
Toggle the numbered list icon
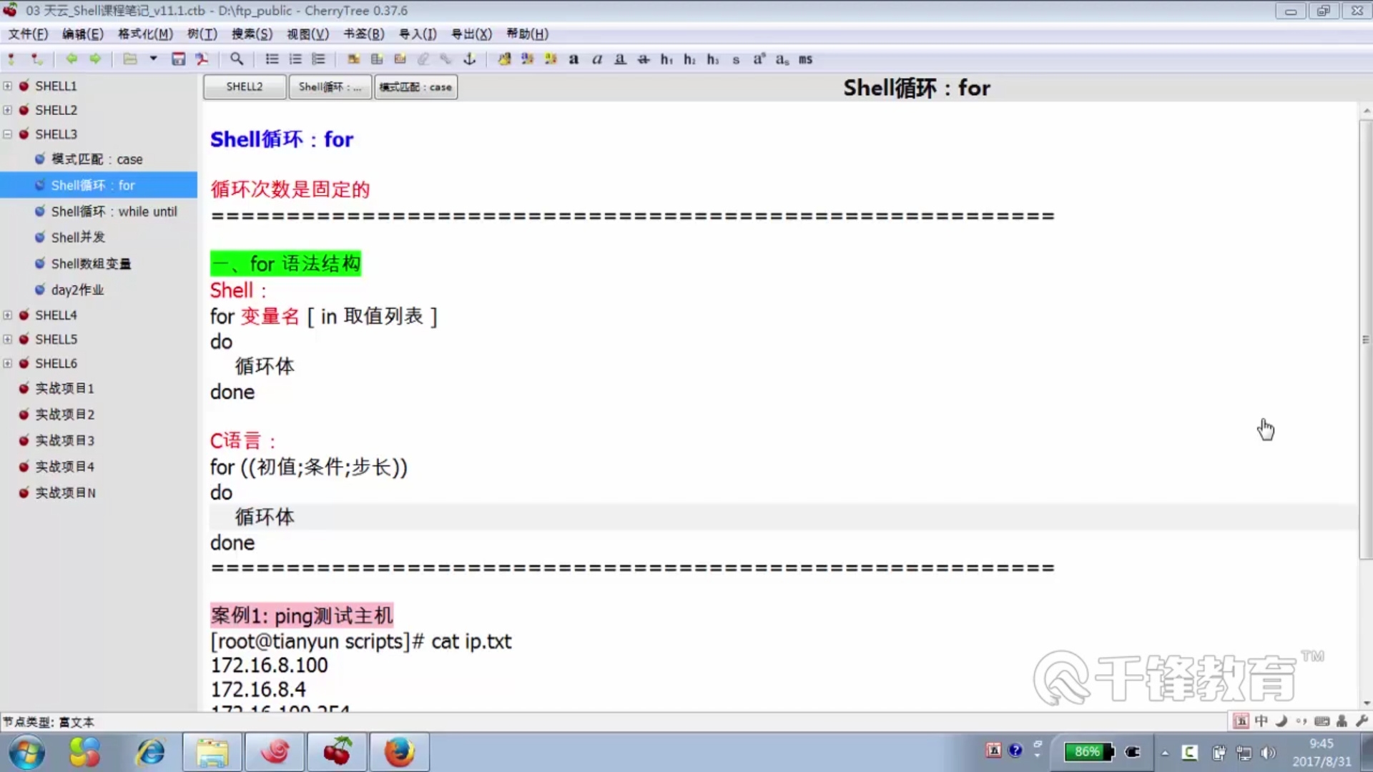pos(295,59)
